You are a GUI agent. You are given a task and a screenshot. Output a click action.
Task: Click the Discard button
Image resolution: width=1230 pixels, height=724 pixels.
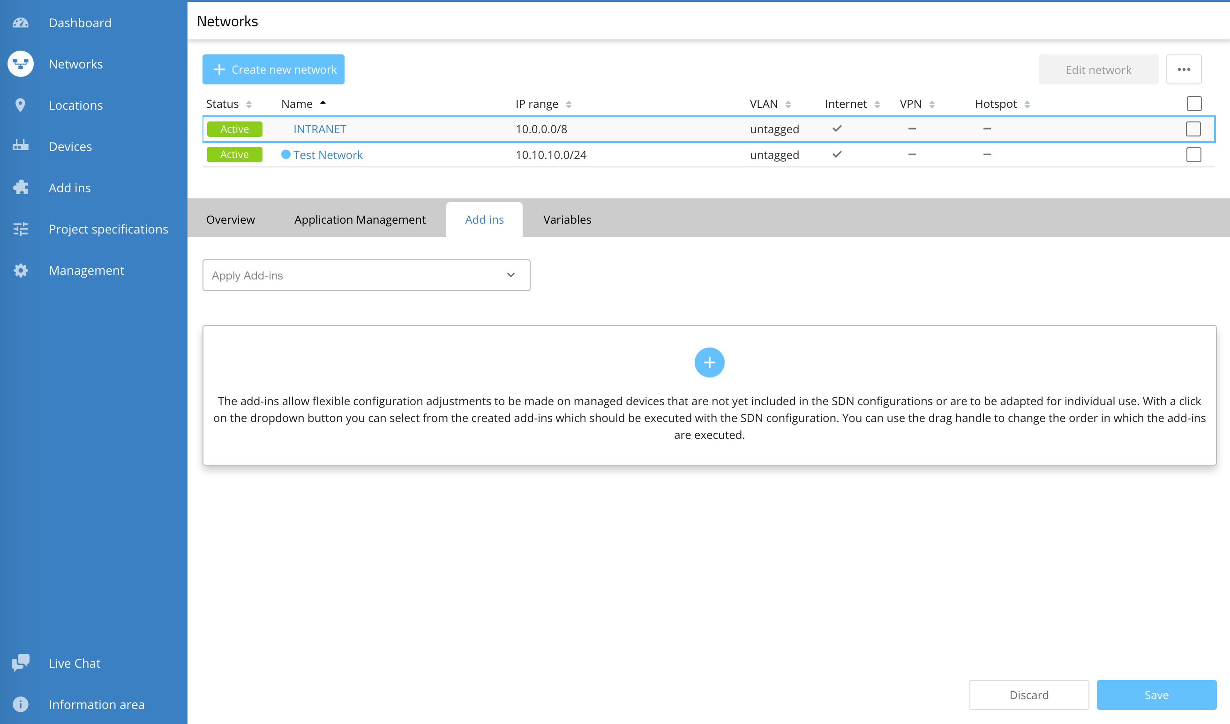pyautogui.click(x=1028, y=694)
